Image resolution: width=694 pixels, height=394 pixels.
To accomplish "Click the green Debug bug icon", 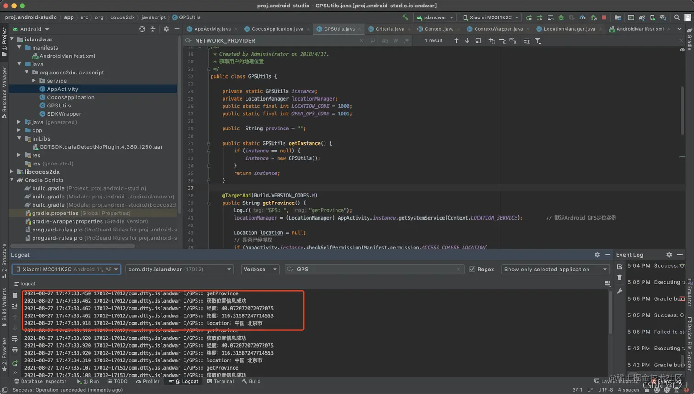I will (x=560, y=17).
